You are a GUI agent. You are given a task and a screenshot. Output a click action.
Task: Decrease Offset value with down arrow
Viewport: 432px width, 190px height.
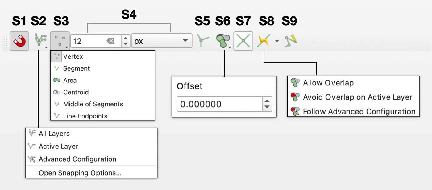[x=267, y=107]
